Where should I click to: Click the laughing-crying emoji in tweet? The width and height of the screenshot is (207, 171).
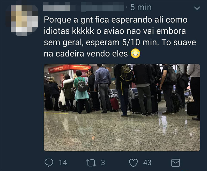135,53
